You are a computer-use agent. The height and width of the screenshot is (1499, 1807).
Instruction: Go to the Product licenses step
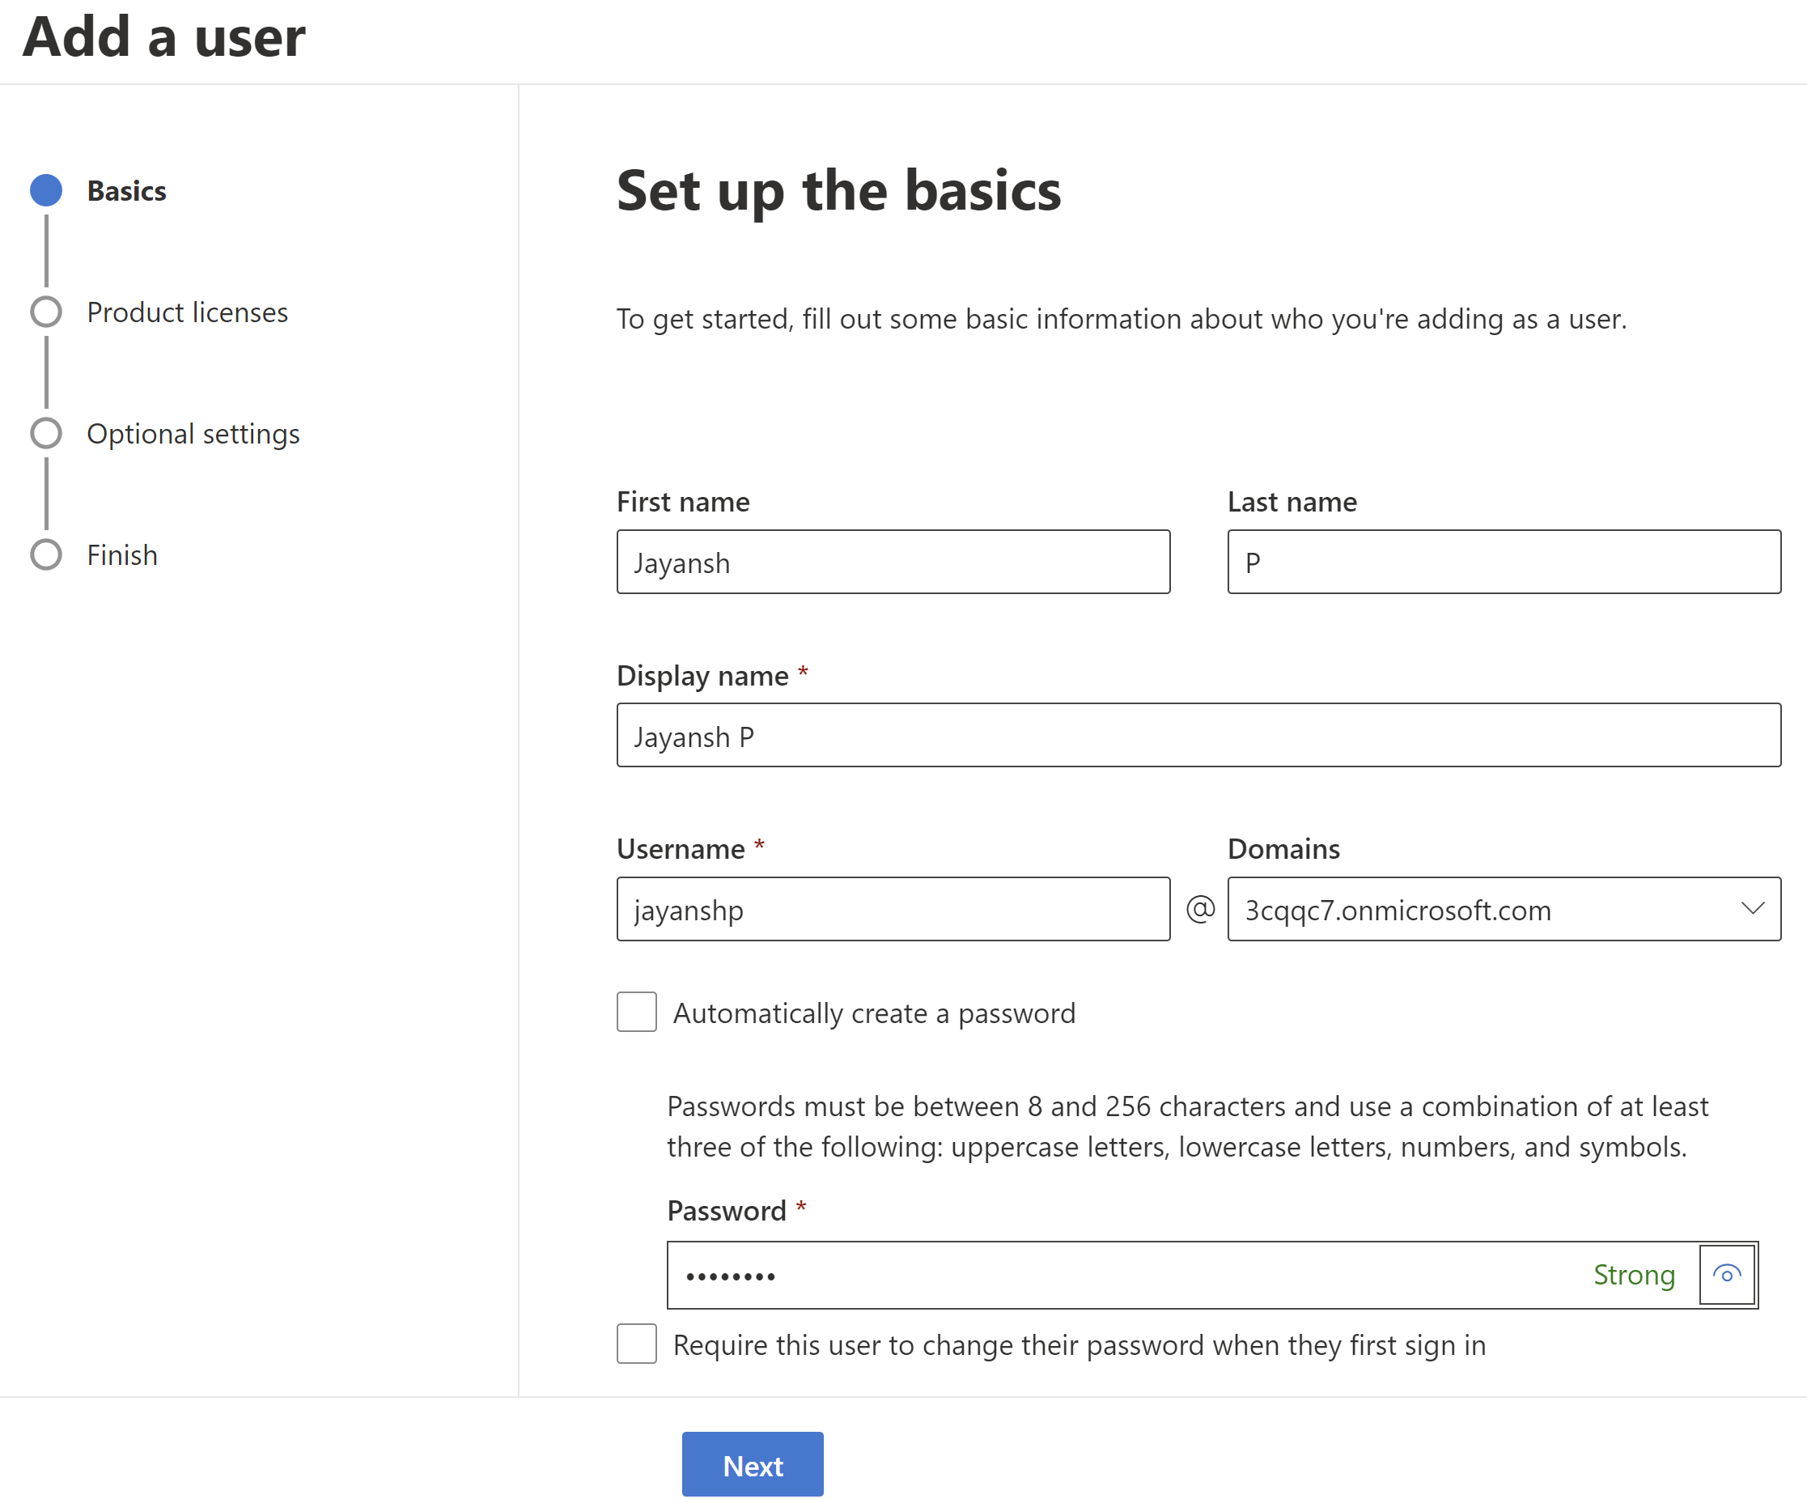[188, 312]
